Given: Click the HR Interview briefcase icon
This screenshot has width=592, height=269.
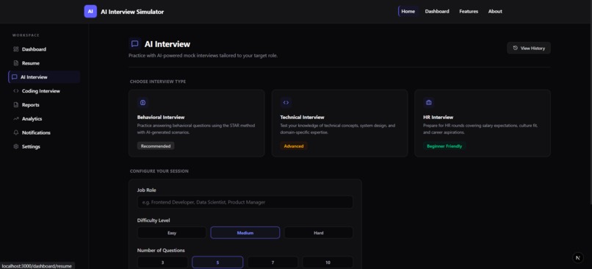Looking at the screenshot, I should pyautogui.click(x=429, y=102).
